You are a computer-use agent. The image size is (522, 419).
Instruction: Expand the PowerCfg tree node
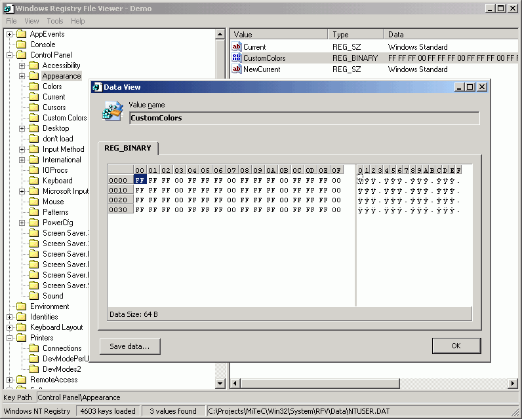click(x=22, y=223)
